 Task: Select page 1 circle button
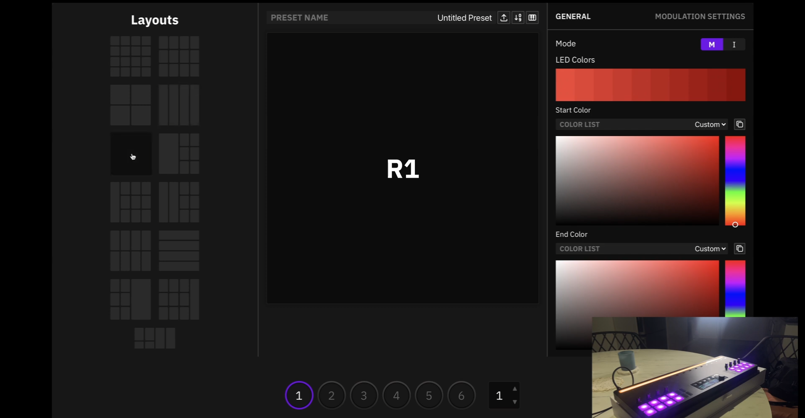(299, 395)
